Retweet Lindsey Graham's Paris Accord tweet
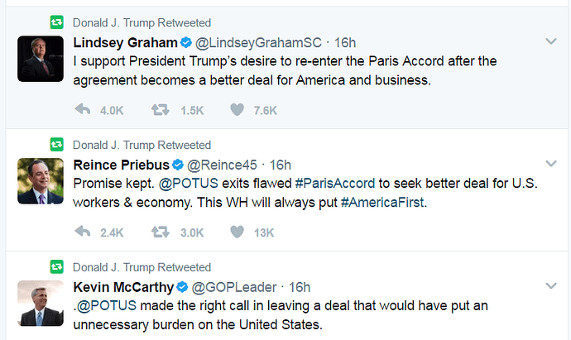The width and height of the screenshot is (571, 340). (x=161, y=110)
